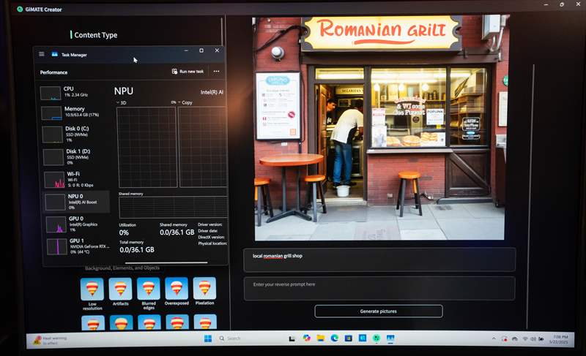Click the horizontal scrollbar at bottom of Task Manager
Viewport: 586px width, 356px height.
(x=166, y=263)
